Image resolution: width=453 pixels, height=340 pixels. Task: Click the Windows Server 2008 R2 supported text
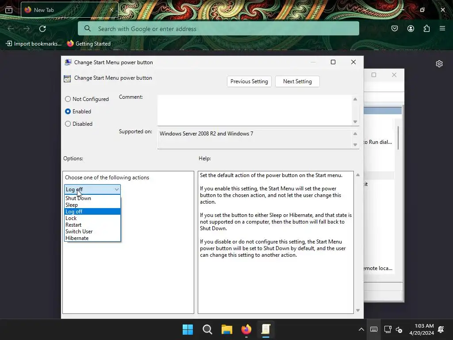click(x=206, y=134)
